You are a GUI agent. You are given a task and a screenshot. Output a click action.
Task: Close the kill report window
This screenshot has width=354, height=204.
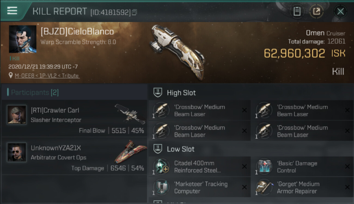(x=340, y=11)
